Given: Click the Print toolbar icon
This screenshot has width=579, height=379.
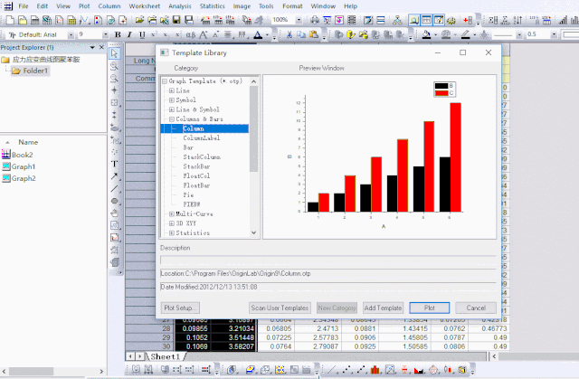Looking at the screenshot, I should tap(315, 20).
